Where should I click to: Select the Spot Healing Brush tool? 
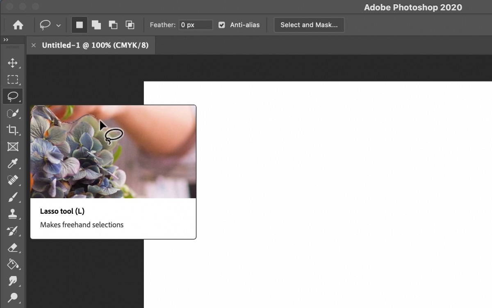point(12,180)
